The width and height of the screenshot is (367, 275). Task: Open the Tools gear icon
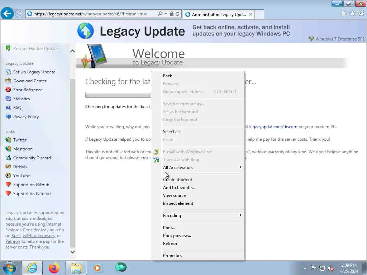[361, 14]
